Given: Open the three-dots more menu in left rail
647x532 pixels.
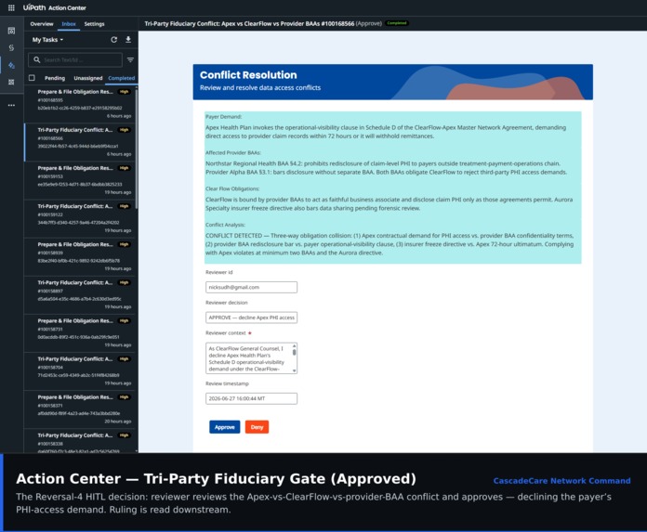Looking at the screenshot, I should click(11, 106).
